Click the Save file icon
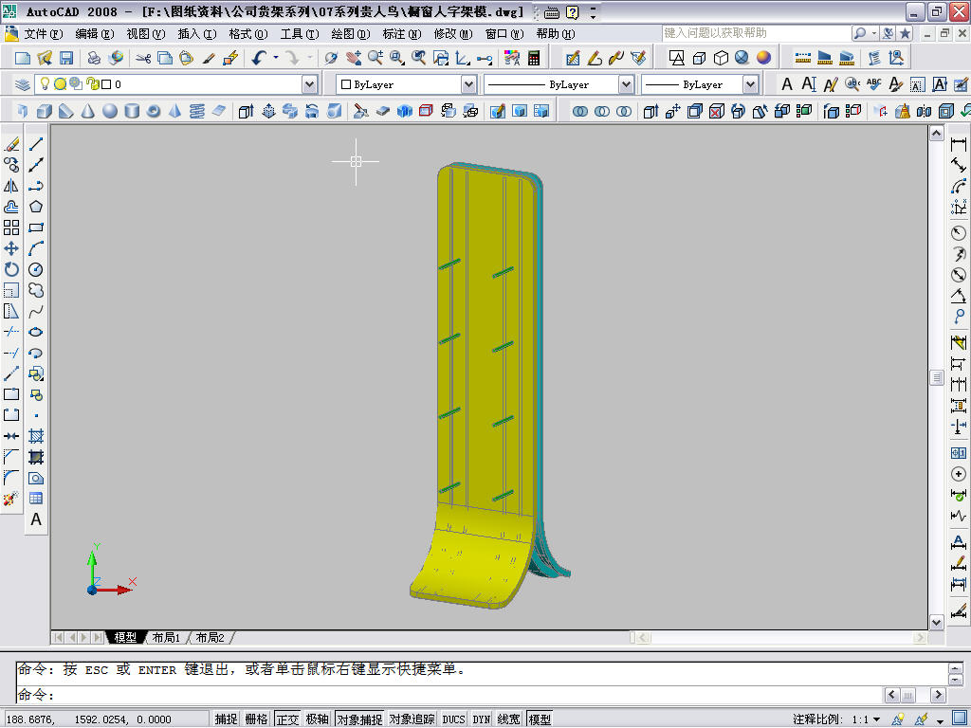 click(x=66, y=58)
